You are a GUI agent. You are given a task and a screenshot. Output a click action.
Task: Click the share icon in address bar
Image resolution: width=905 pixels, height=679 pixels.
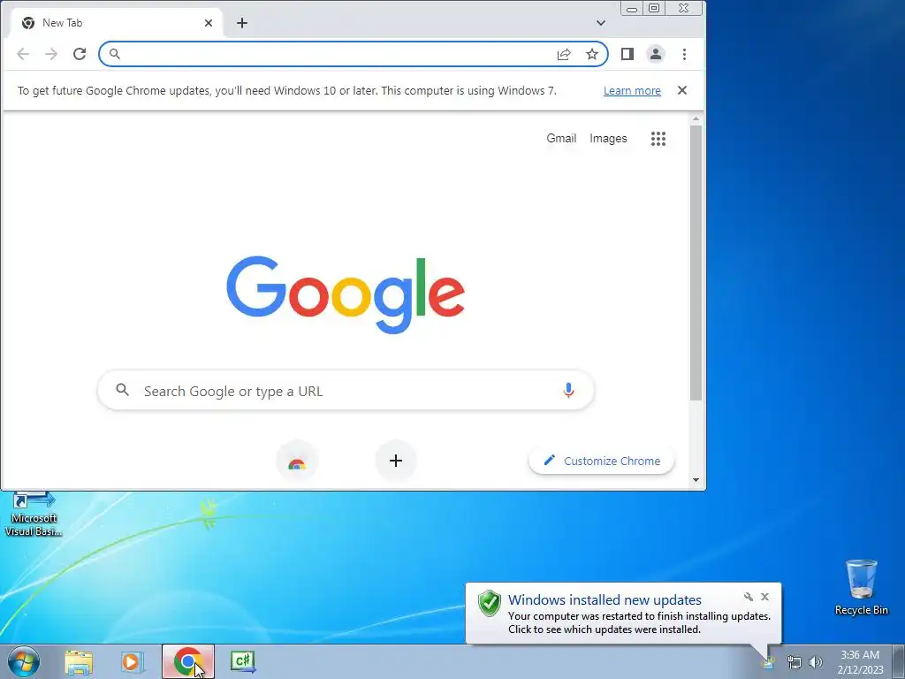(x=564, y=54)
